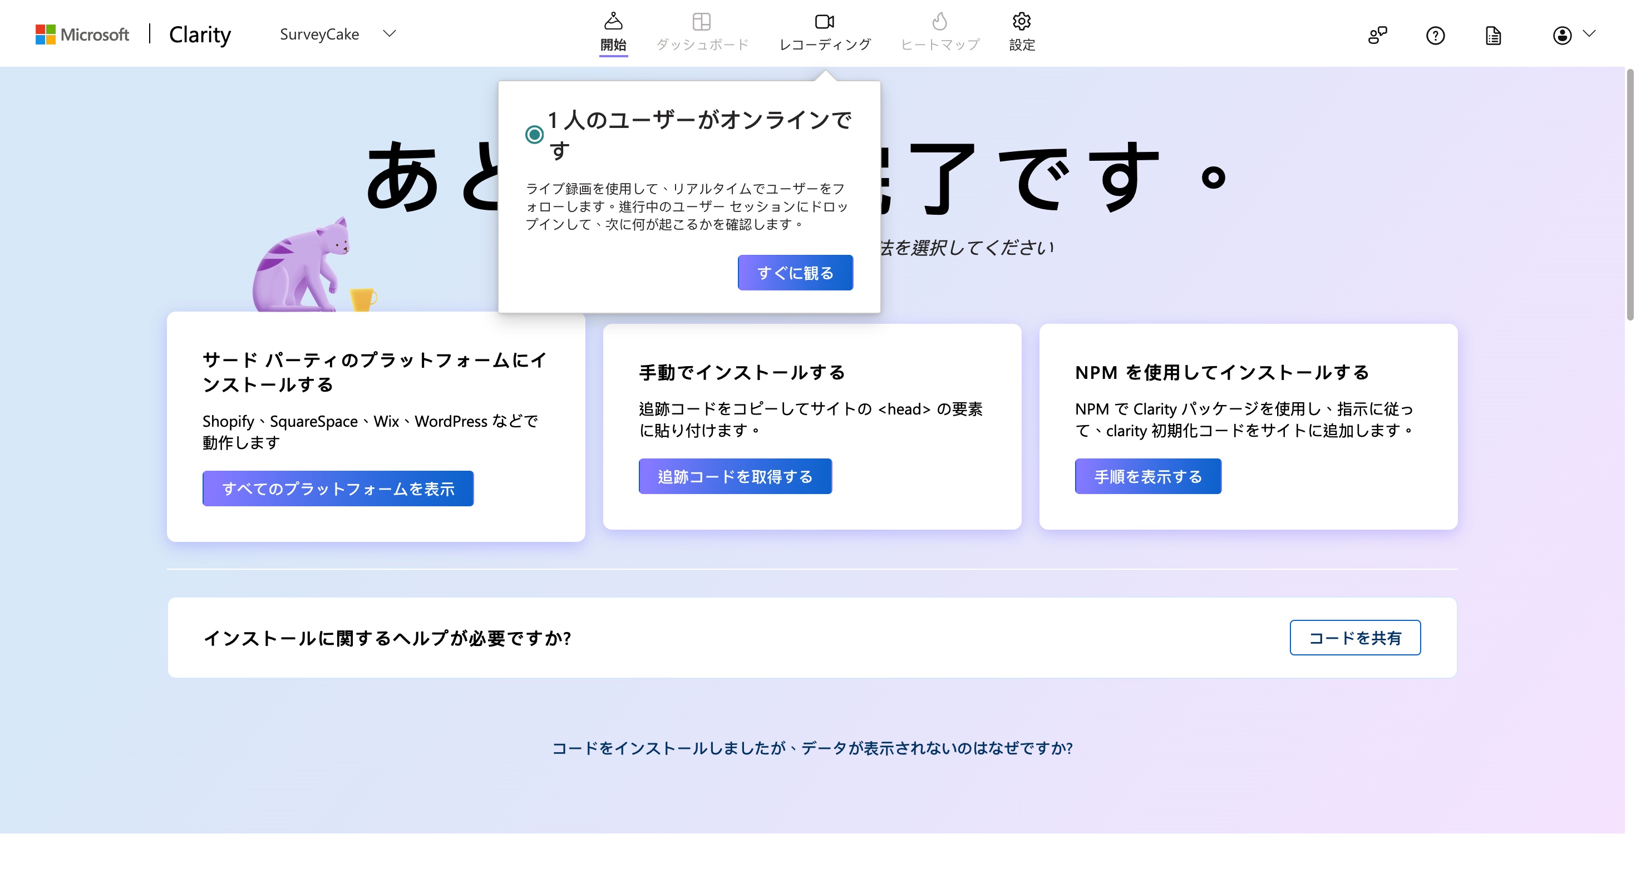
Task: Open the help question mark icon
Action: [x=1435, y=35]
